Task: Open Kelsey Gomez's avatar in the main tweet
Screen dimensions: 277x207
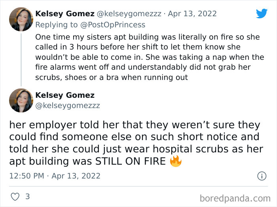Action: click(21, 101)
